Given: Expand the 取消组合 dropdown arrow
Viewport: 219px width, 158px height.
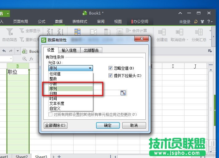Looking at the screenshot, I should [187, 40].
